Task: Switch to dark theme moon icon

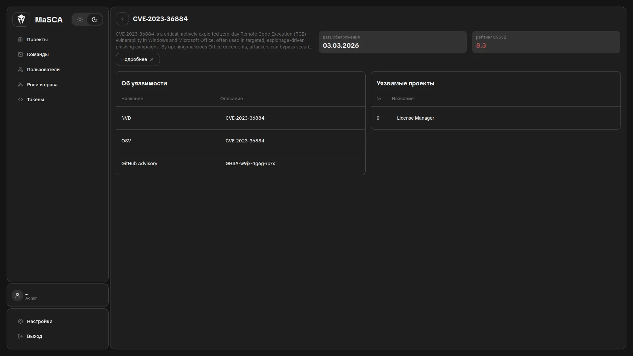Action: [95, 19]
